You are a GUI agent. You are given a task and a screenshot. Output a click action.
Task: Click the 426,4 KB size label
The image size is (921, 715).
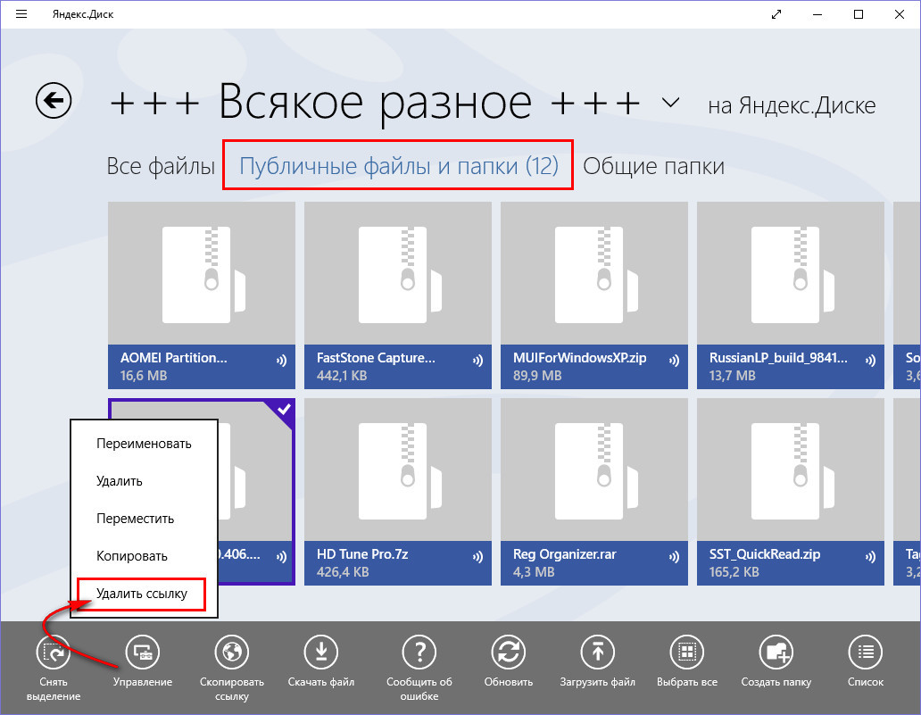pyautogui.click(x=343, y=571)
